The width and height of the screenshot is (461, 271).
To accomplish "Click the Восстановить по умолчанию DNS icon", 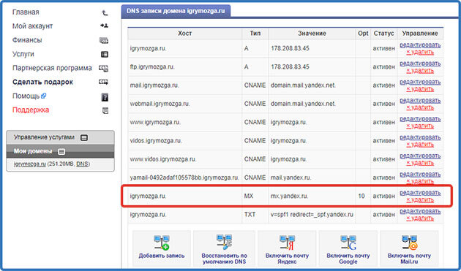I will pos(224,242).
